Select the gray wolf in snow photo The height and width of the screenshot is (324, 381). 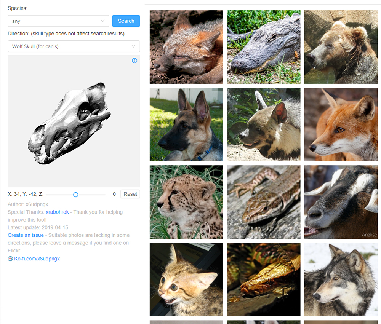pos(341,279)
